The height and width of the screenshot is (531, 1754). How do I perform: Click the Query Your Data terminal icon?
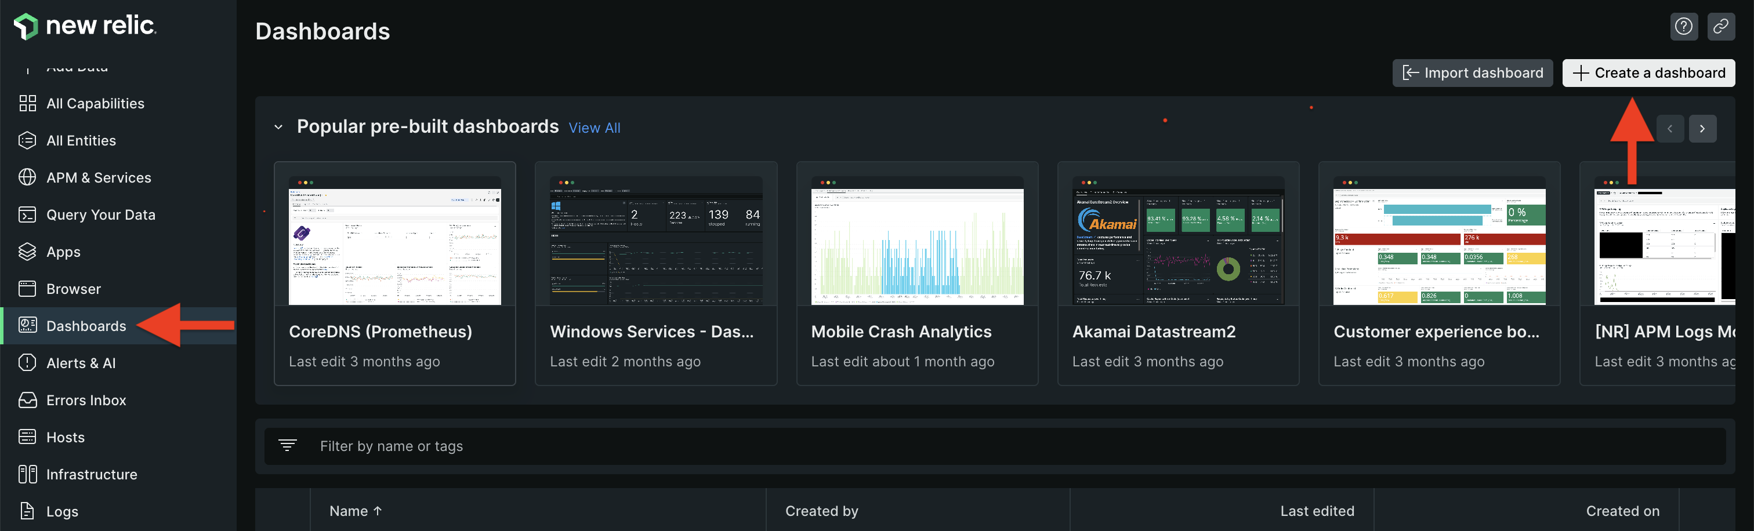click(x=27, y=214)
